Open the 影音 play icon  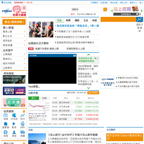(x=14, y=124)
